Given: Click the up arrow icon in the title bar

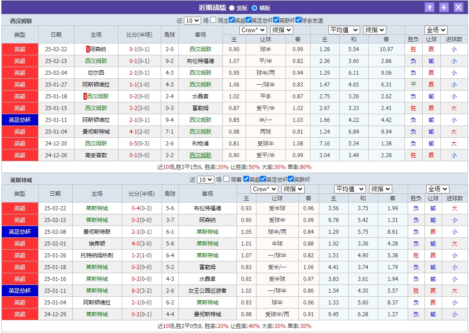Looking at the screenshot, I should coord(430,7).
